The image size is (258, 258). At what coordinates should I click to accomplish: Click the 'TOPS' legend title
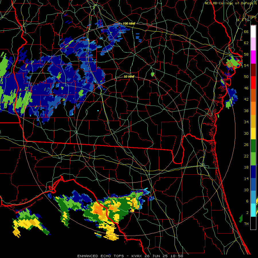click(x=252, y=17)
